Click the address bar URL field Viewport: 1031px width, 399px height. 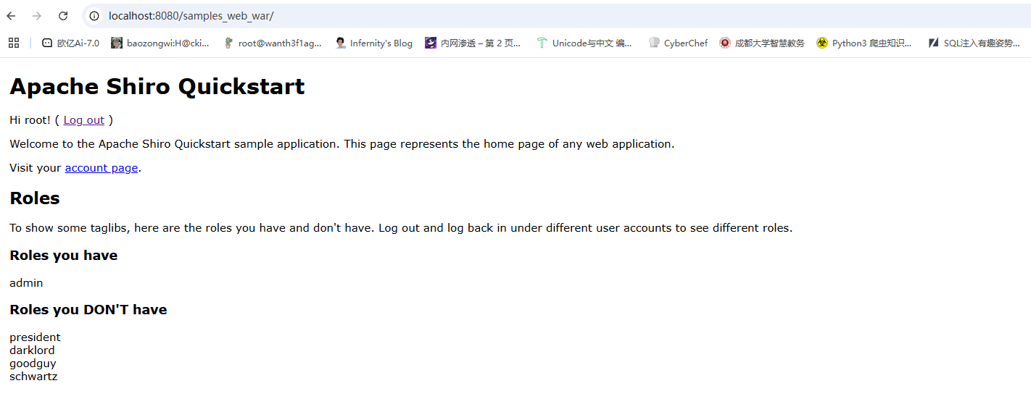click(435, 16)
